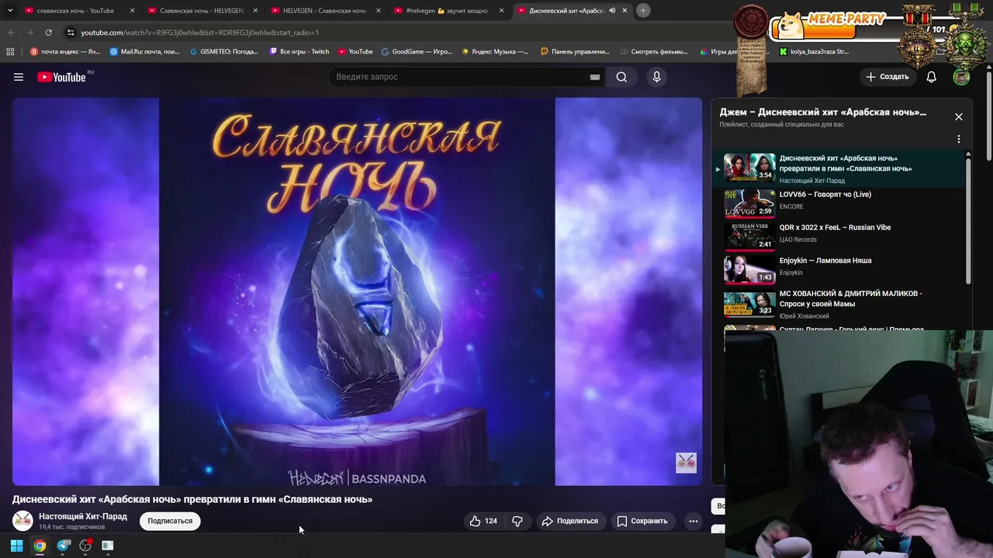This screenshot has width=993, height=558.
Task: Open Смотреть фильмы bookmark
Action: point(654,52)
